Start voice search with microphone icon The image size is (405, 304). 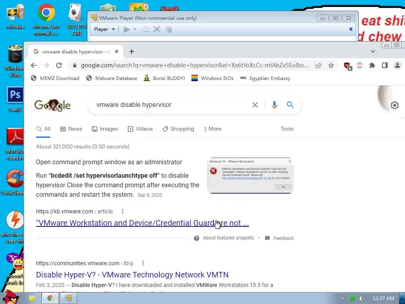(x=274, y=104)
